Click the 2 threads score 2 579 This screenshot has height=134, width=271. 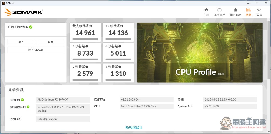pos(85,74)
